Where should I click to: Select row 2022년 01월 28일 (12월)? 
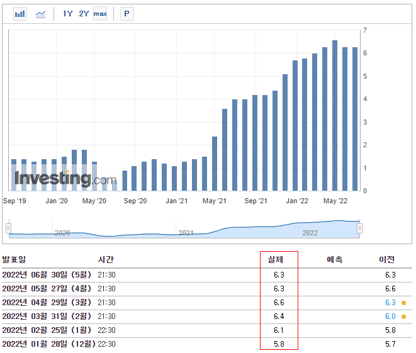pyautogui.click(x=207, y=344)
